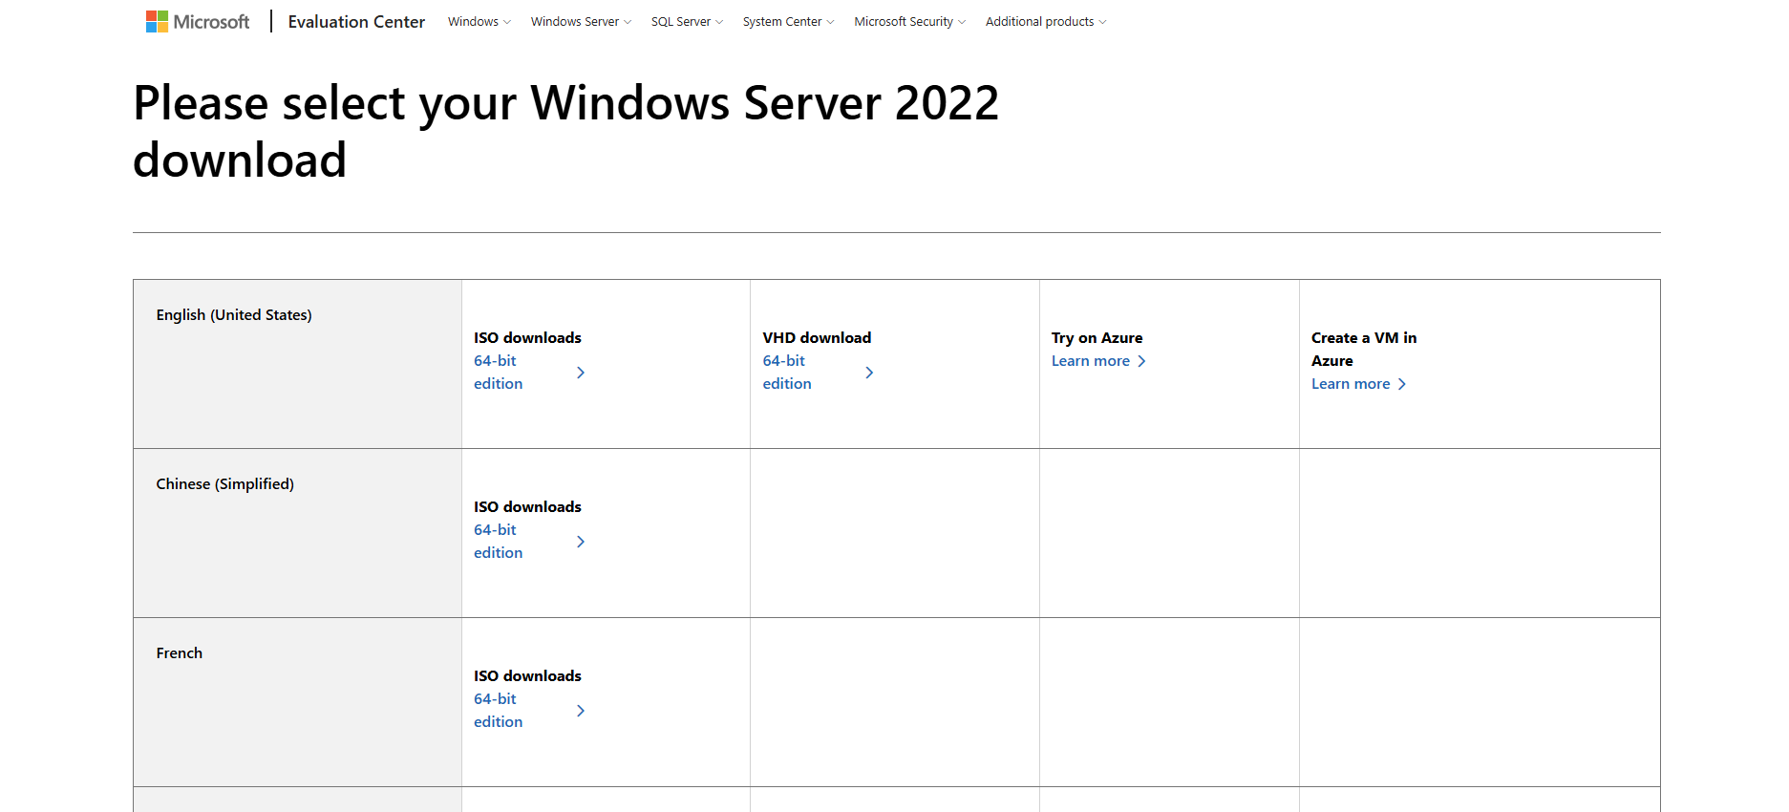The width and height of the screenshot is (1789, 812).
Task: Click the Microsoft logo
Action: [x=198, y=21]
